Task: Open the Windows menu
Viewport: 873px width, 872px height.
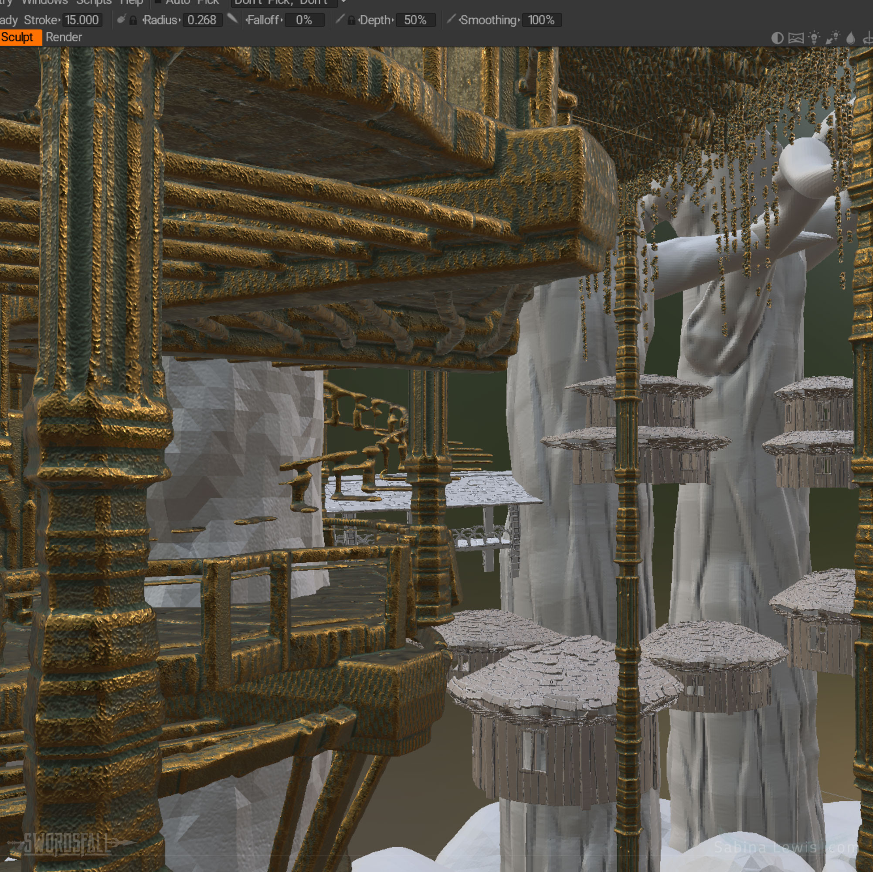Action: (44, 2)
